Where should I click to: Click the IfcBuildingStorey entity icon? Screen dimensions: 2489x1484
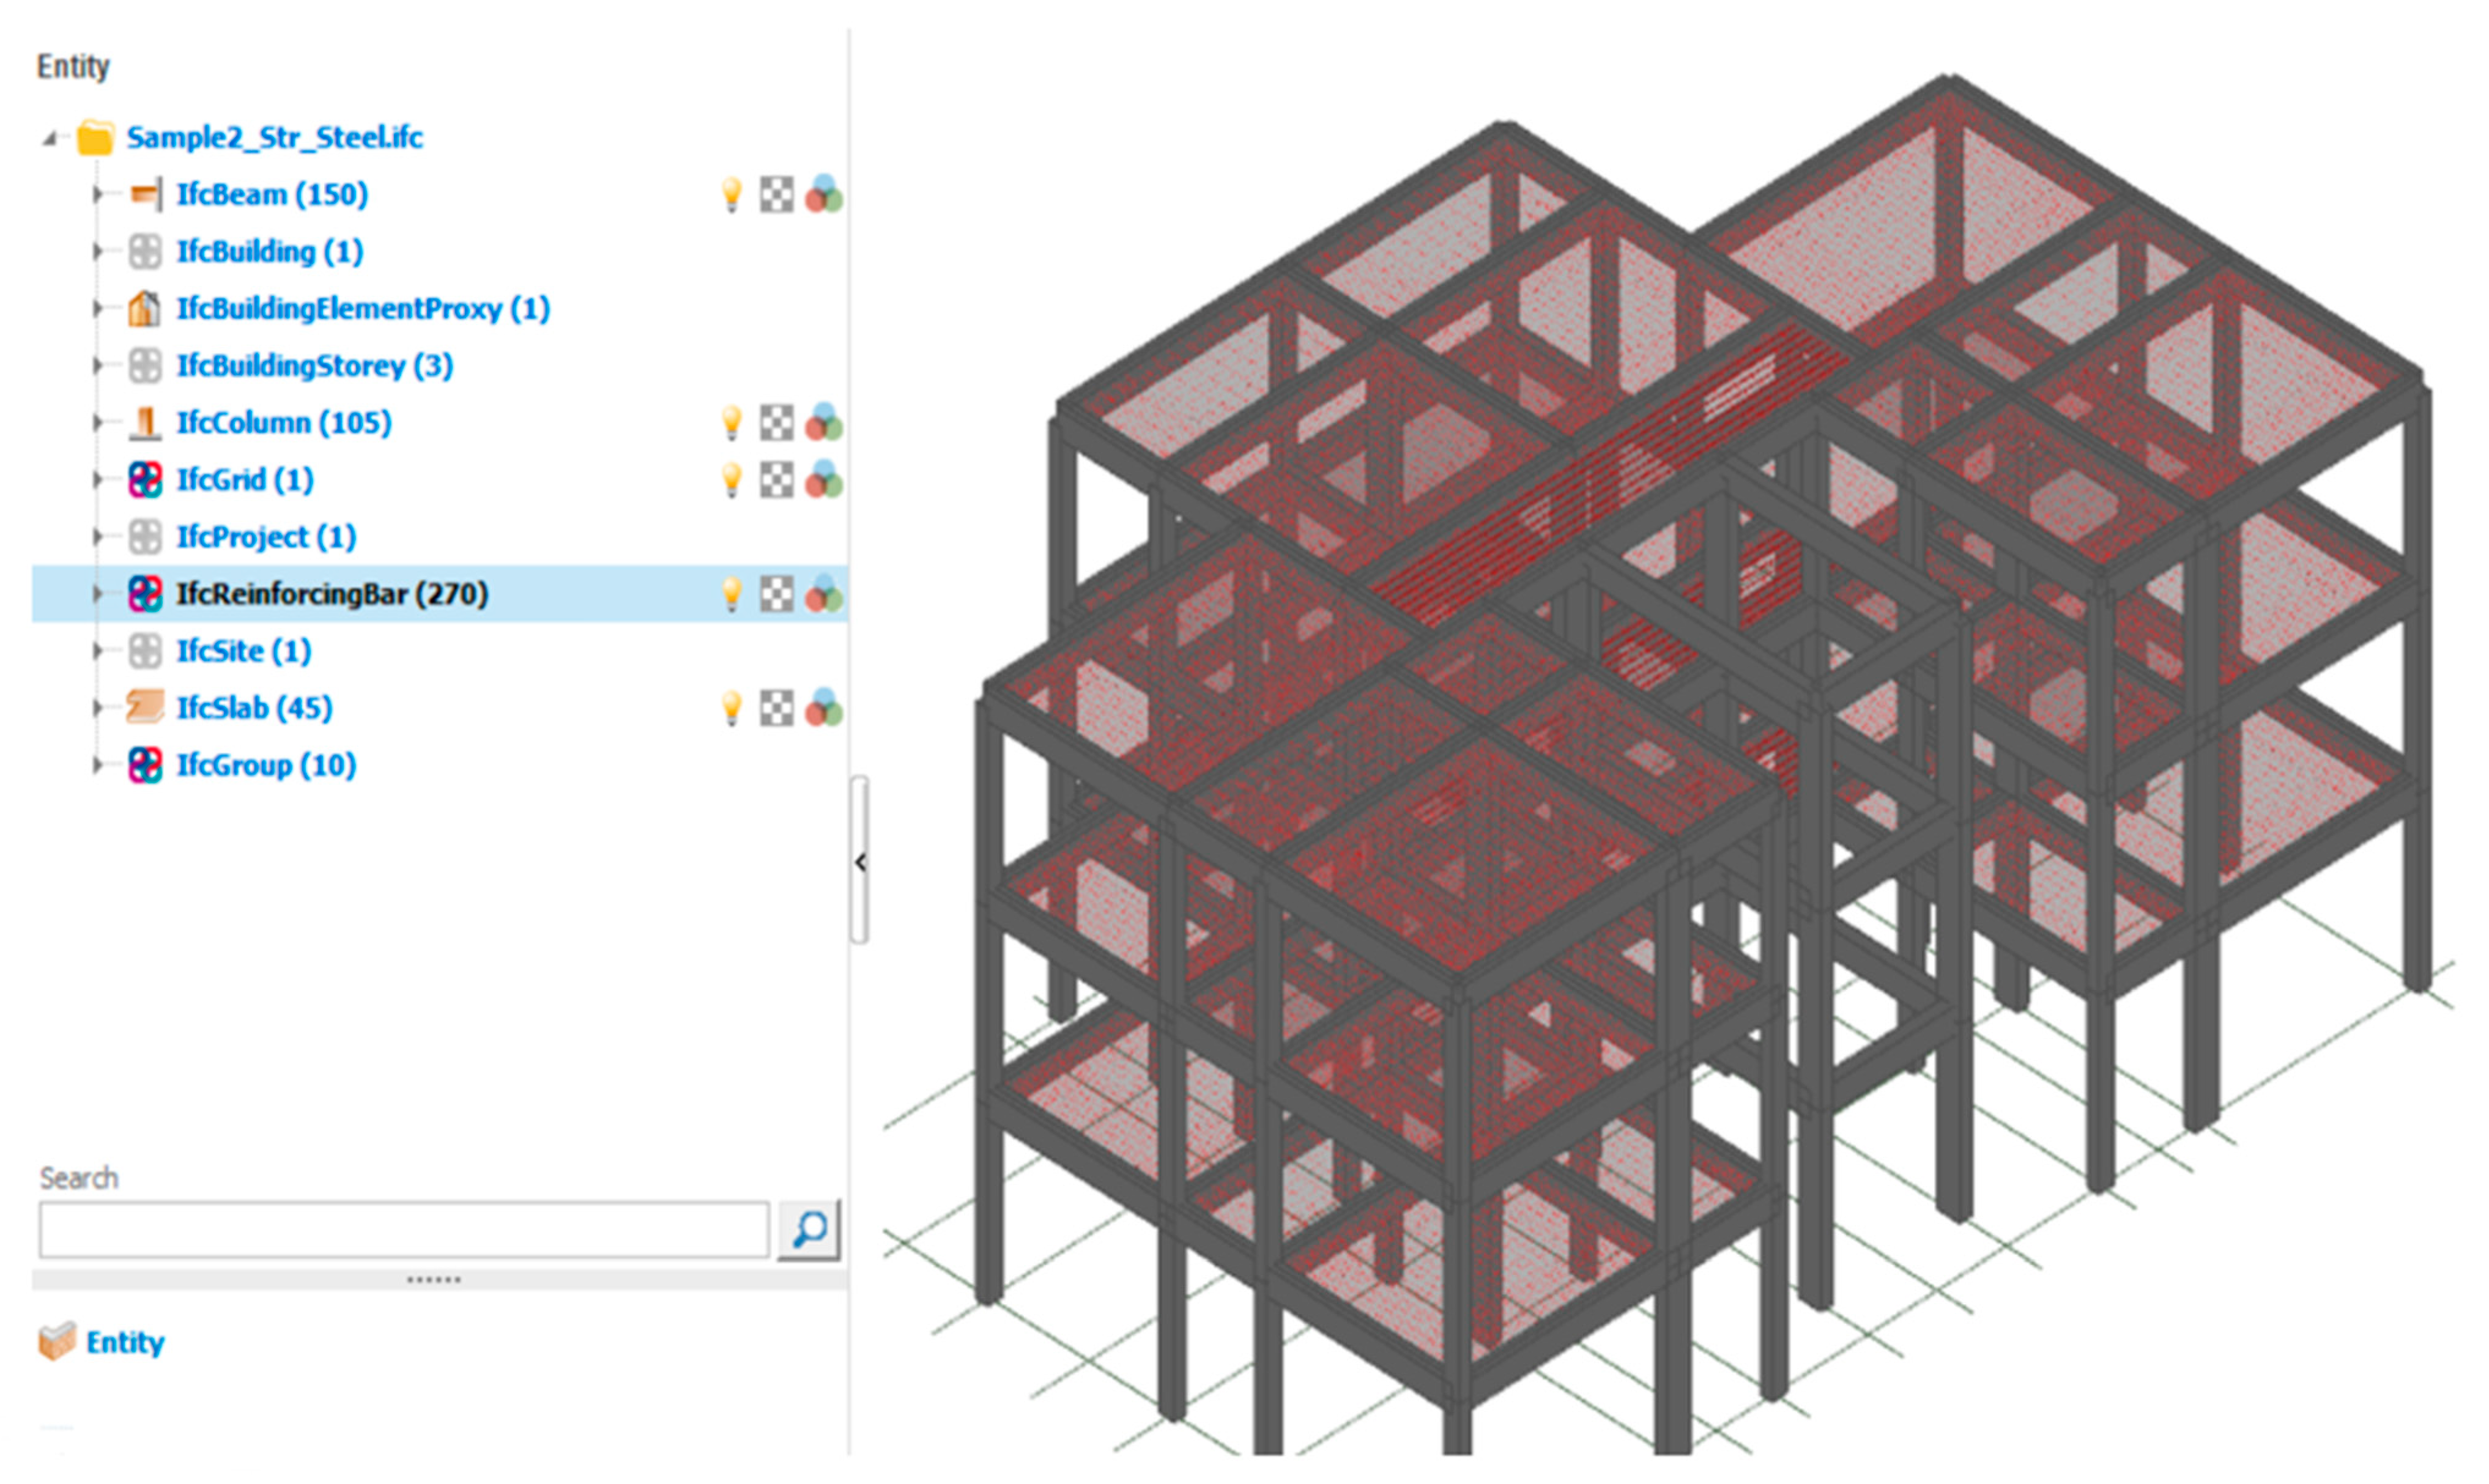click(x=145, y=365)
